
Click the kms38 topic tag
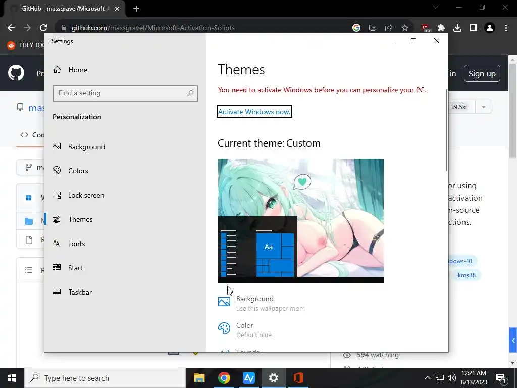pos(466,275)
